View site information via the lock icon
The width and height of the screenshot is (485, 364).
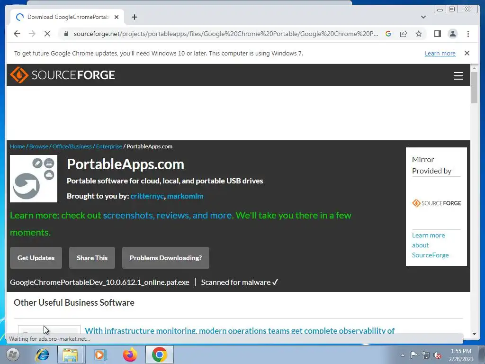coord(66,34)
